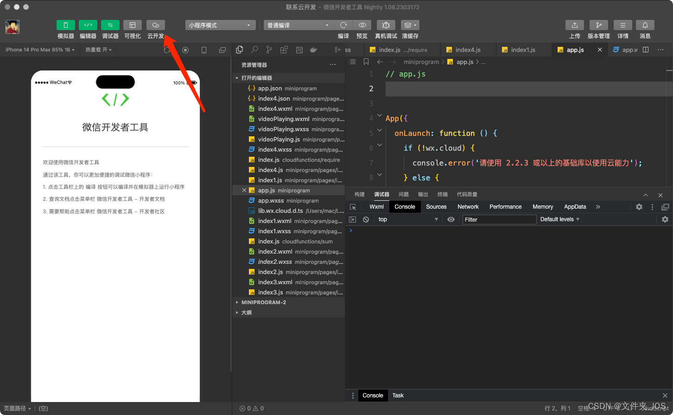This screenshot has width=673, height=415.
Task: Select lib.wx.cloud.d.ts file entry
Action: click(288, 211)
